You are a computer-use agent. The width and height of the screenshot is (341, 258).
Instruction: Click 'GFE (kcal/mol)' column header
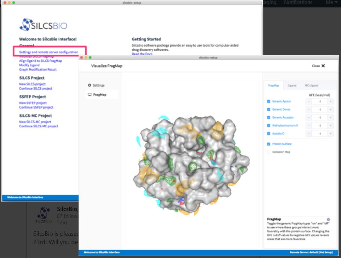tap(319, 95)
